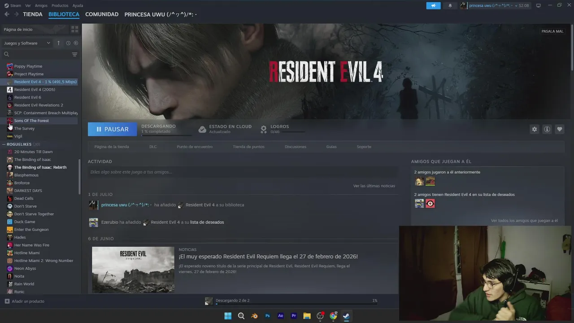Viewport: 574px width, 323px height.
Task: Open the DLC tab
Action: point(153,147)
